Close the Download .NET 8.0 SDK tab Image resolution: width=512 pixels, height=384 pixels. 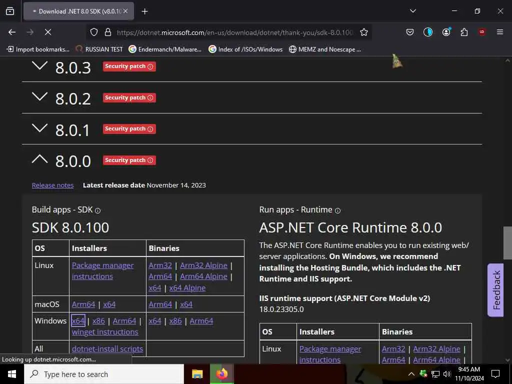click(x=125, y=11)
